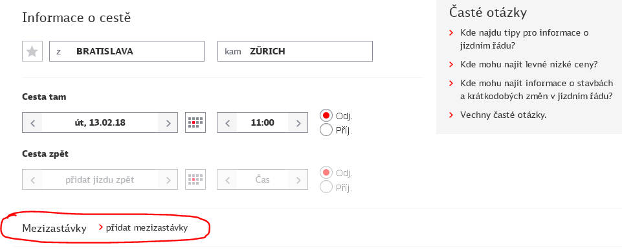Open question about stavbách a krátkodobých změn
The width and height of the screenshot is (622, 252).
pos(537,89)
